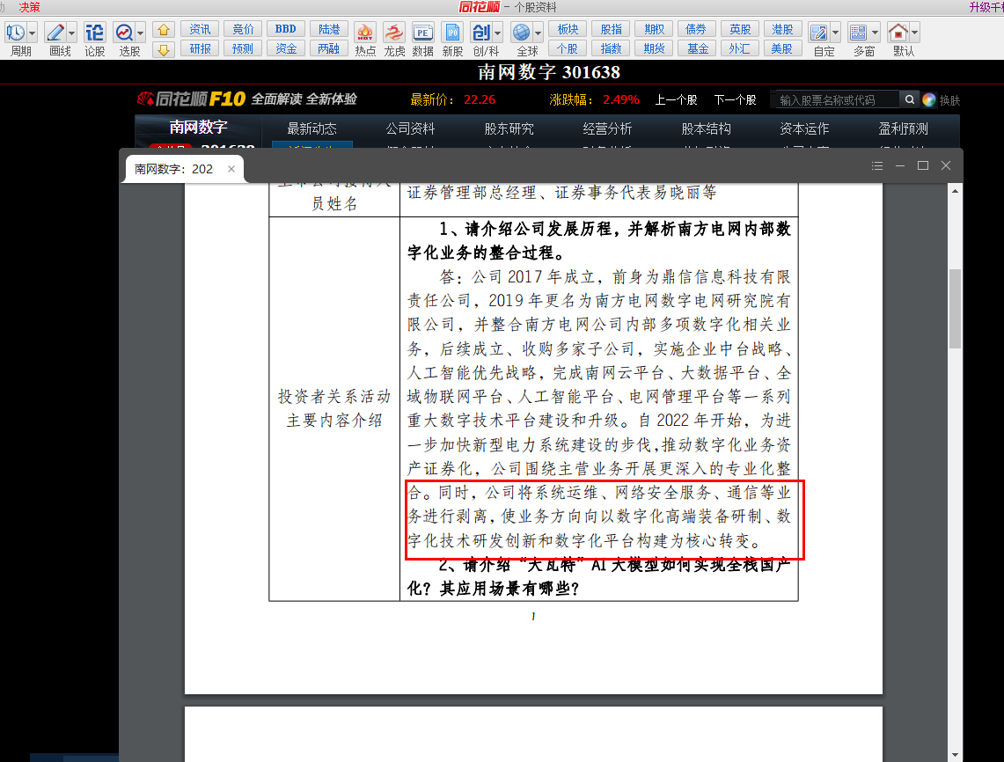Expand the 多窗 dropdown arrow
This screenshot has height=762, width=1004.
[x=875, y=33]
